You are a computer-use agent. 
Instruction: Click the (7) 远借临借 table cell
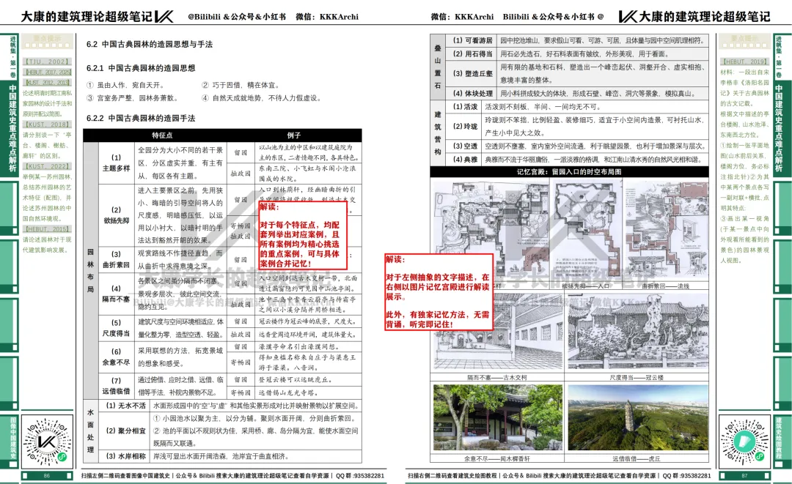tap(116, 386)
